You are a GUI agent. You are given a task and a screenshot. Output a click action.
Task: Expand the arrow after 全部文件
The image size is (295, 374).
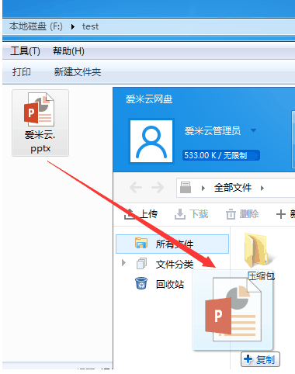point(262,188)
